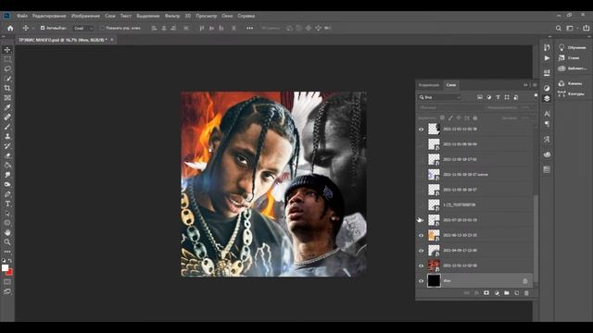This screenshot has width=593, height=333.
Task: Open the Окно menu
Action: [x=227, y=16]
